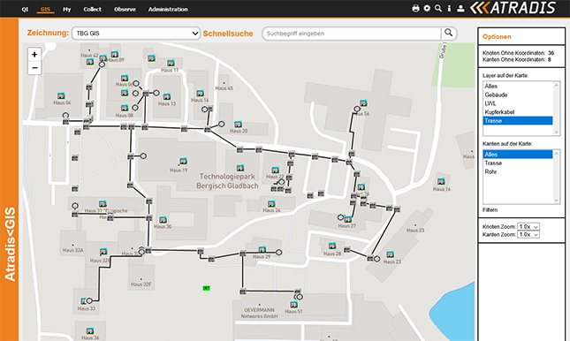570x341 pixels.
Task: Select the Haus 29 building marker
Action: pyautogui.click(x=262, y=249)
